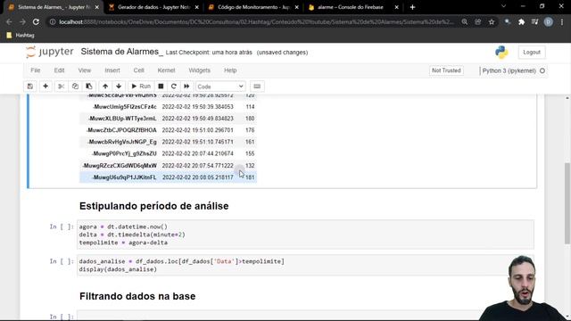The image size is (571, 321).
Task: Click the zoom magnifier icon in address bar
Action: point(465,21)
